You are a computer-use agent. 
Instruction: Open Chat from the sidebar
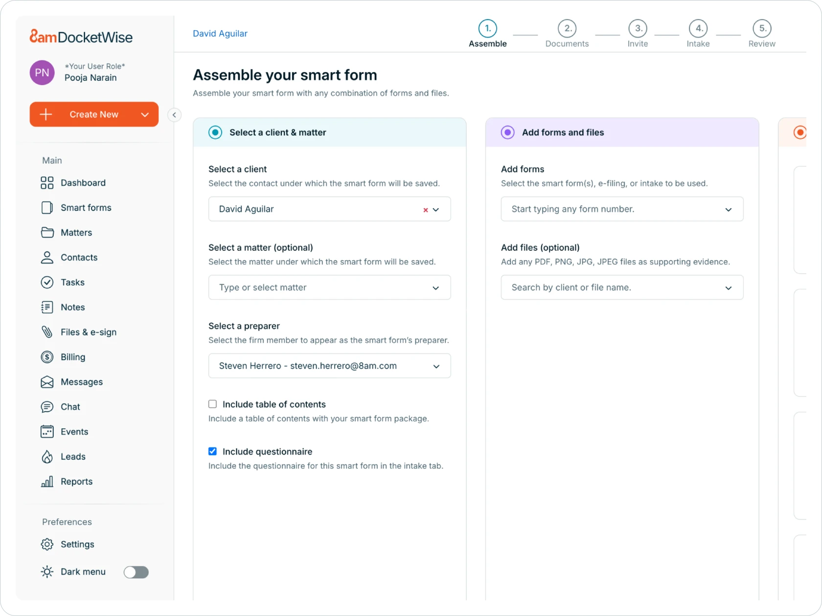tap(70, 407)
